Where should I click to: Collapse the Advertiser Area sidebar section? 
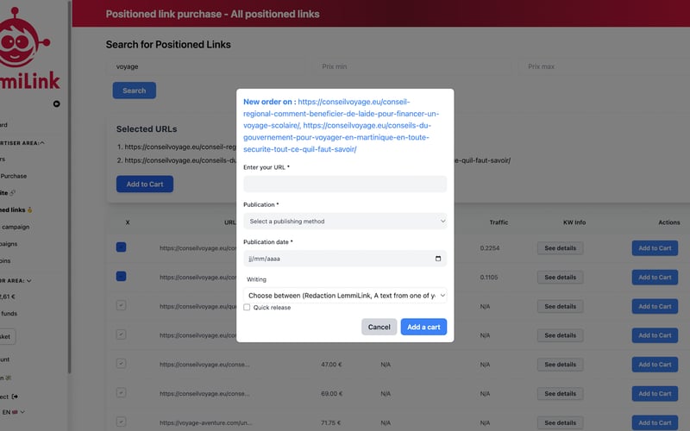[41, 143]
